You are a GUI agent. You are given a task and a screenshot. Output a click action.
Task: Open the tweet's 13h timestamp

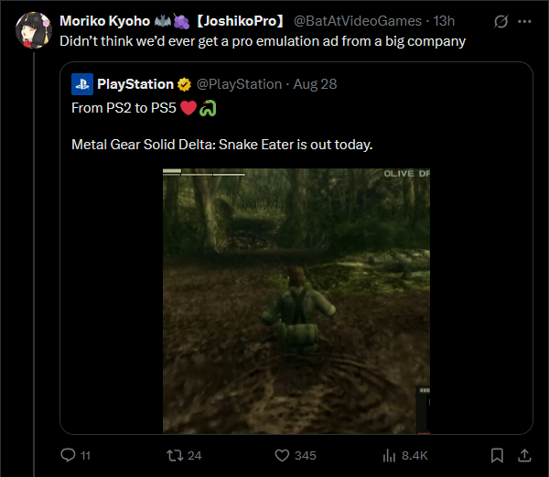pyautogui.click(x=445, y=21)
